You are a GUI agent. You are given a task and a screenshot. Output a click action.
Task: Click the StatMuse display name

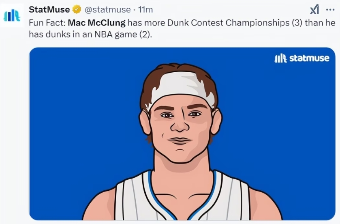click(x=49, y=9)
